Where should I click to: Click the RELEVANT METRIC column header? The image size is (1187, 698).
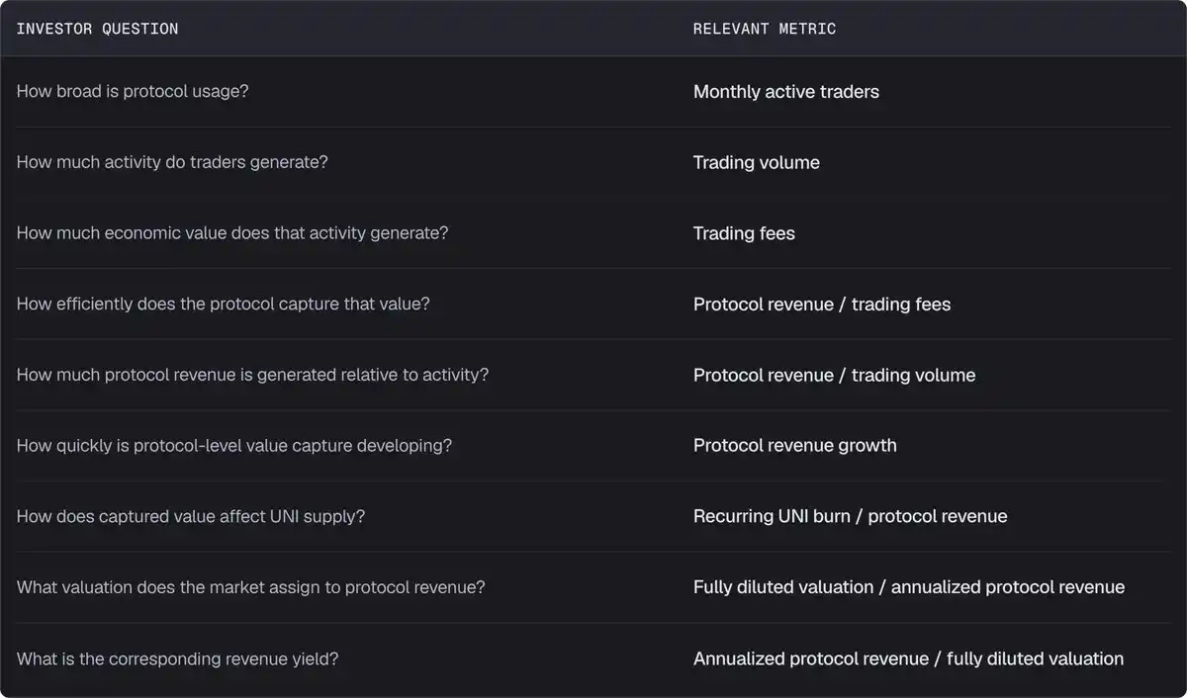pos(765,29)
